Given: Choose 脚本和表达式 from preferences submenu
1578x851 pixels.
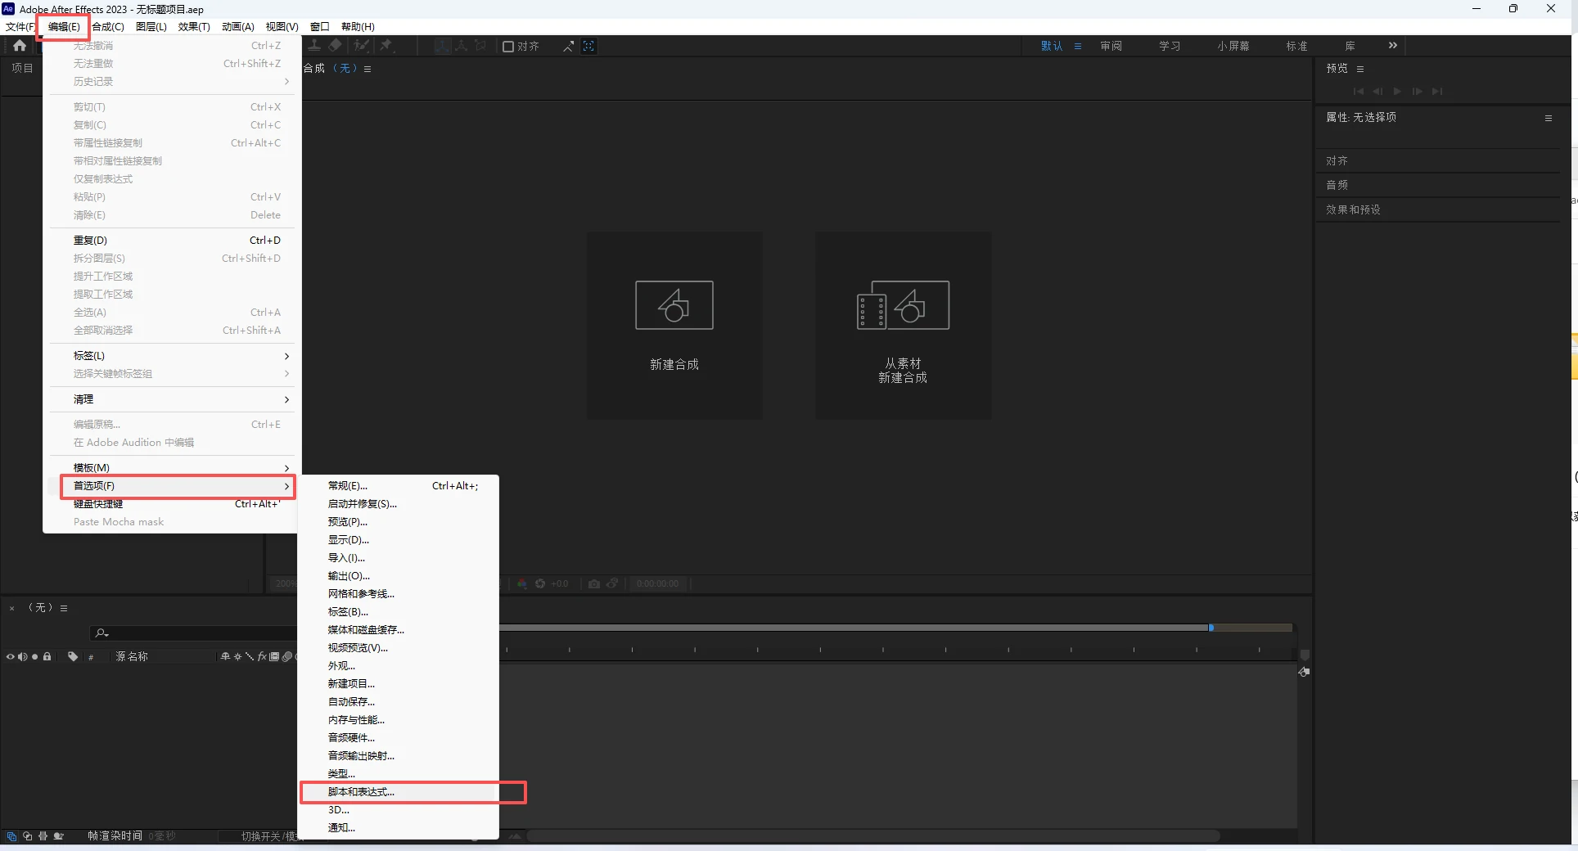Looking at the screenshot, I should pos(362,792).
